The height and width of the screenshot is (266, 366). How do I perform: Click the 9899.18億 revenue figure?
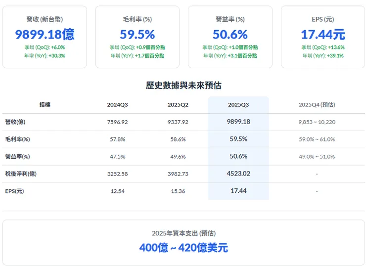[45, 34]
